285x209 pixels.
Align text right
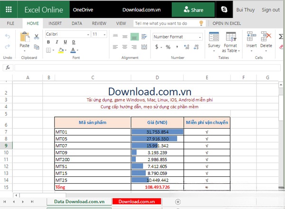pyautogui.click(x=134, y=47)
